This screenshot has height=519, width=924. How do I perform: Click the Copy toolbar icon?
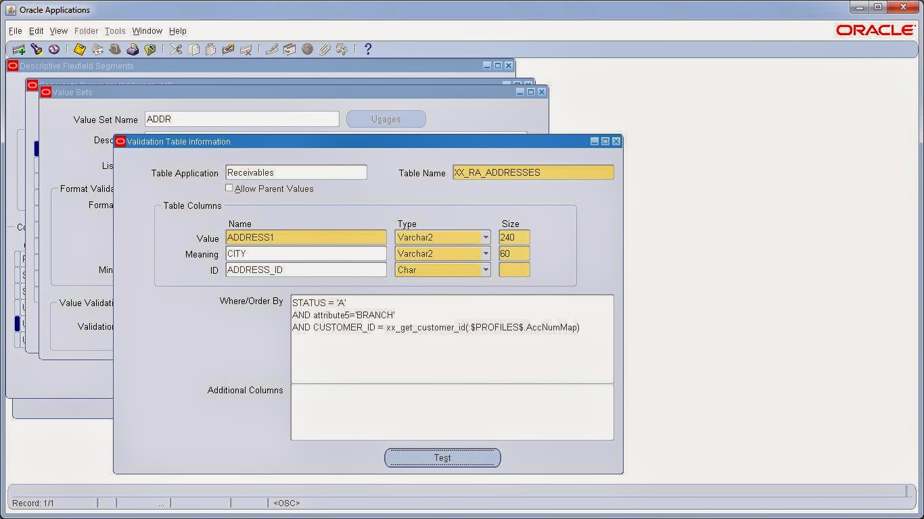click(193, 49)
